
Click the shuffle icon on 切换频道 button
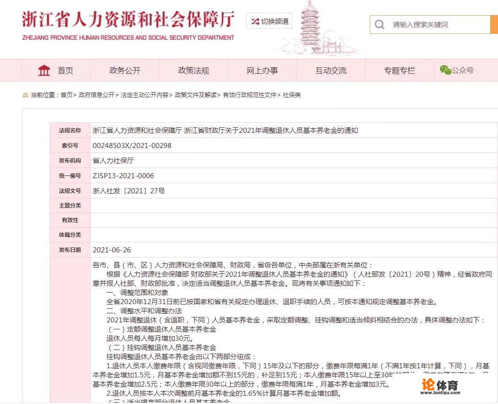tap(254, 21)
